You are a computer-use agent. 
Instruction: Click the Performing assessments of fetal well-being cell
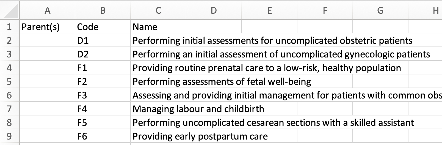point(222,82)
